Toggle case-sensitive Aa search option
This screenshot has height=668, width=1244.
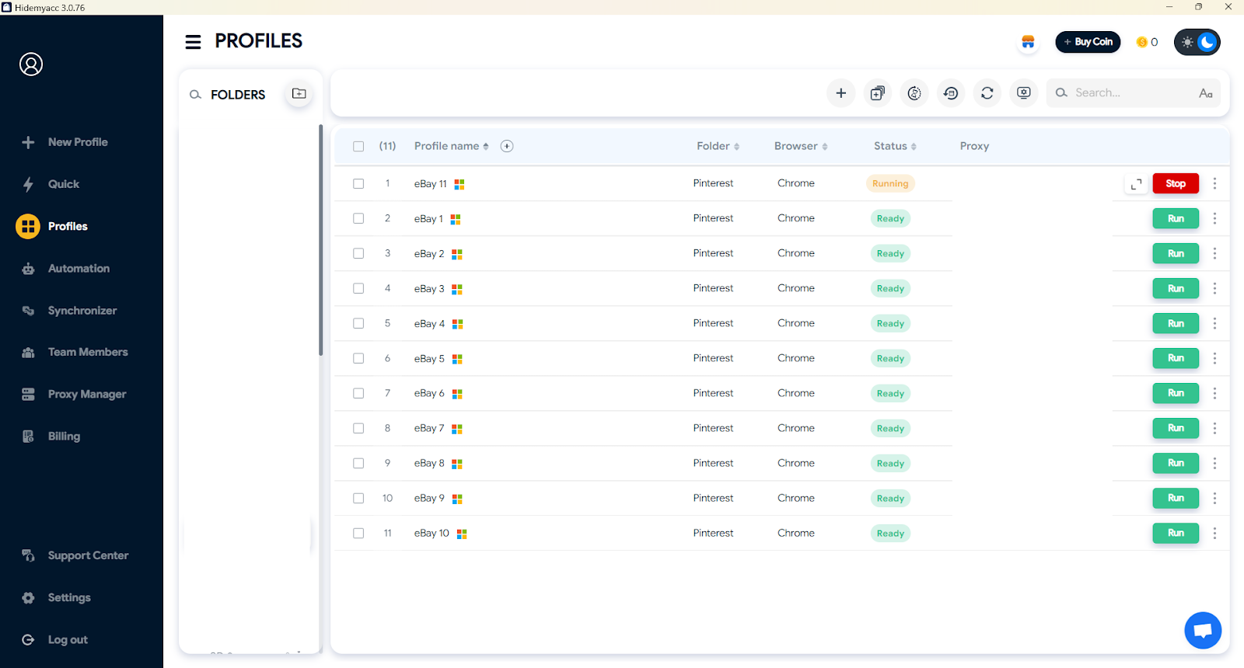point(1206,93)
